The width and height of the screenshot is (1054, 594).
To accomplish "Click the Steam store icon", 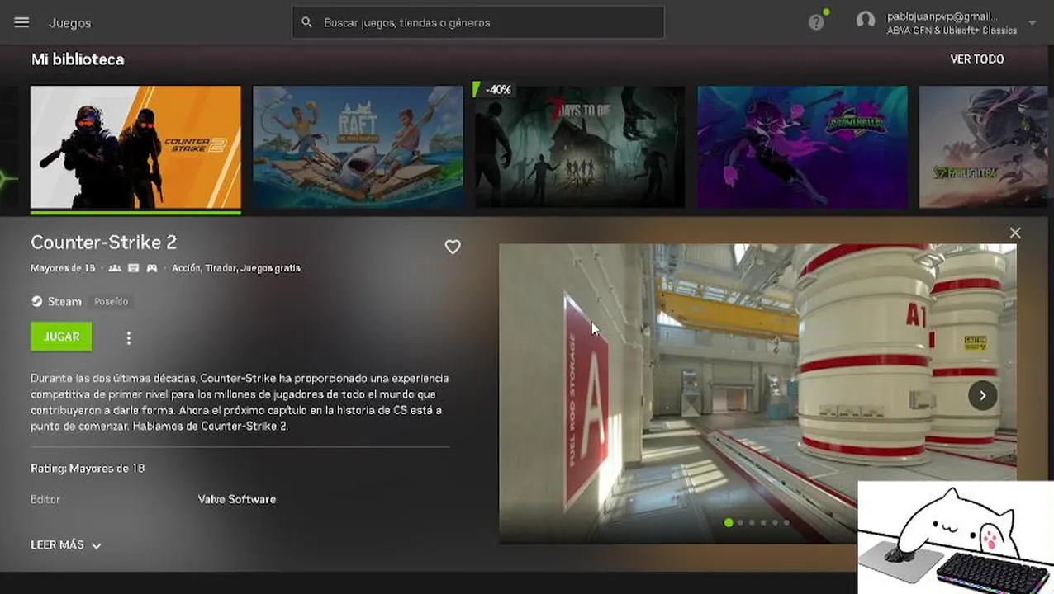I will click(x=36, y=301).
